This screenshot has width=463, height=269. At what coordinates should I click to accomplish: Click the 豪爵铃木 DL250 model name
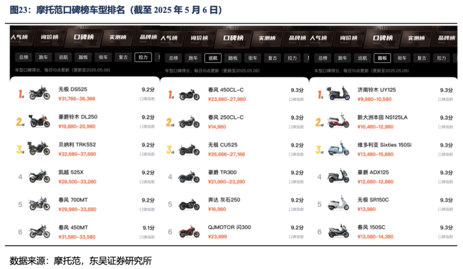[78, 117]
